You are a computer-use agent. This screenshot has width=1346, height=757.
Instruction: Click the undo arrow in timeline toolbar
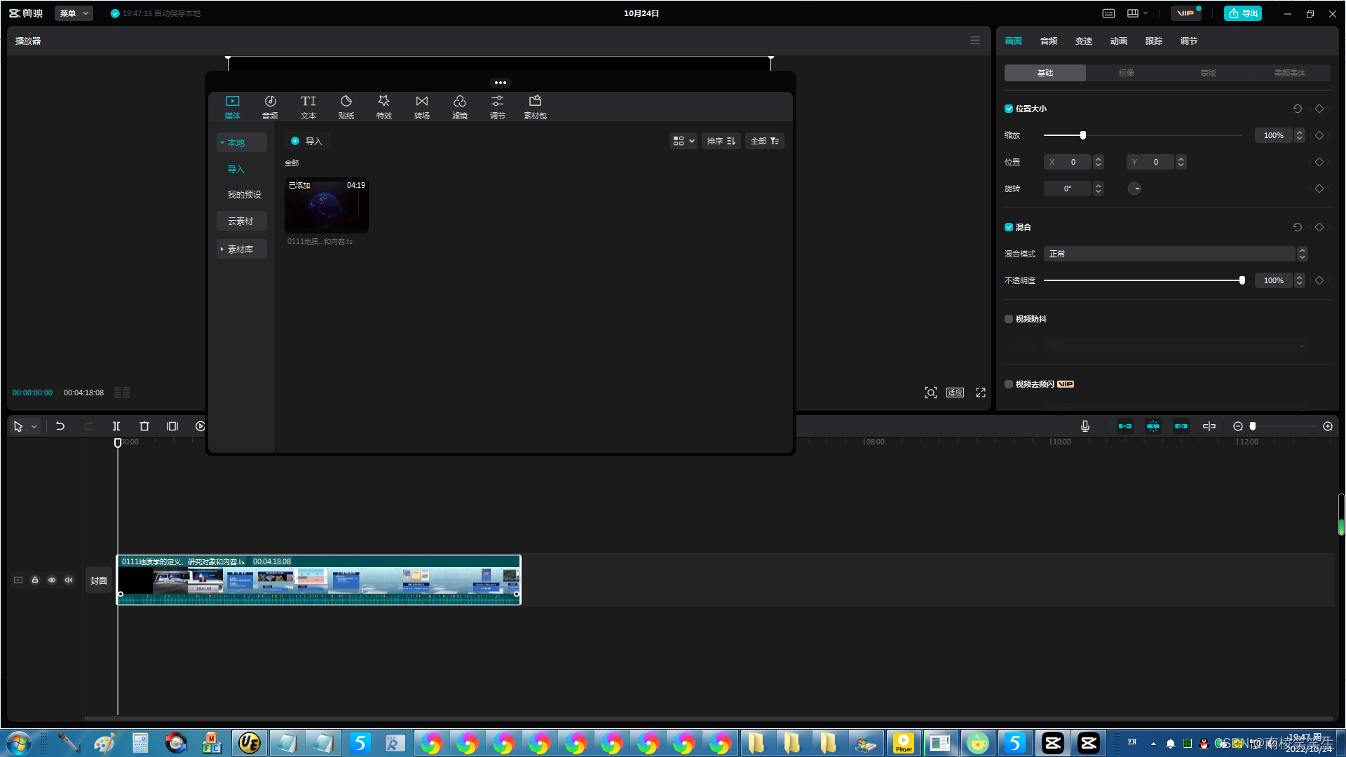pyautogui.click(x=60, y=426)
